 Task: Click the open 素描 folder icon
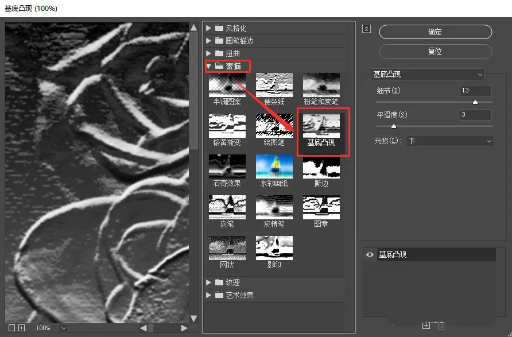click(219, 66)
